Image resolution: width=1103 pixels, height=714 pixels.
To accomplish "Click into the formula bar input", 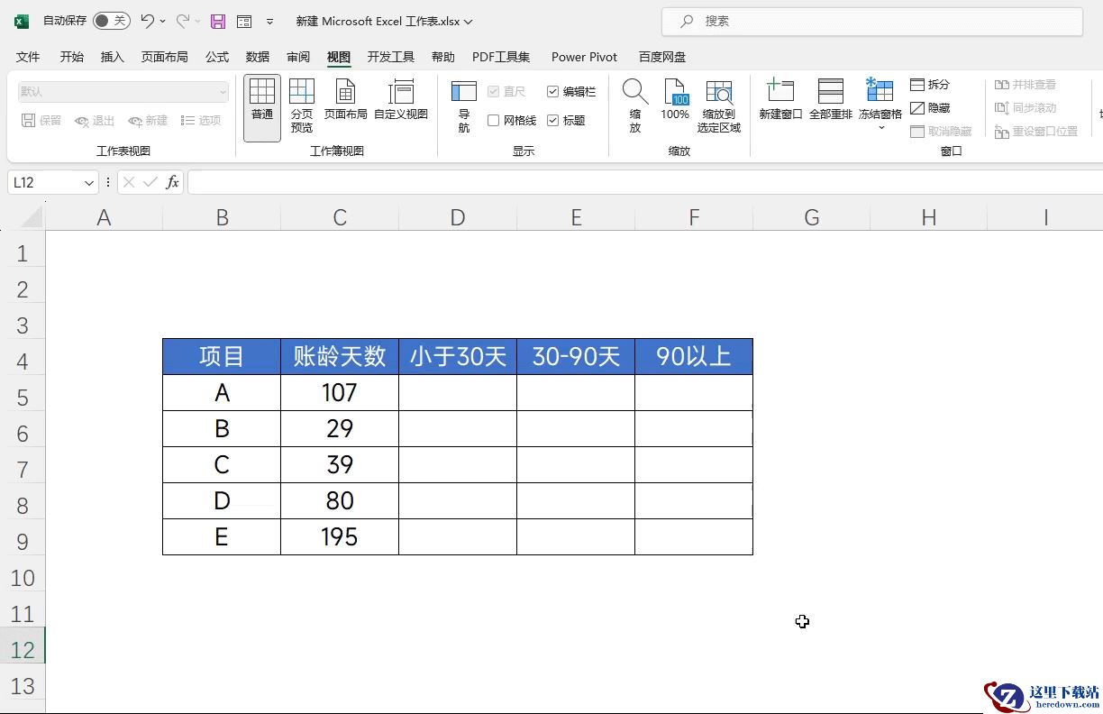I will coord(645,183).
